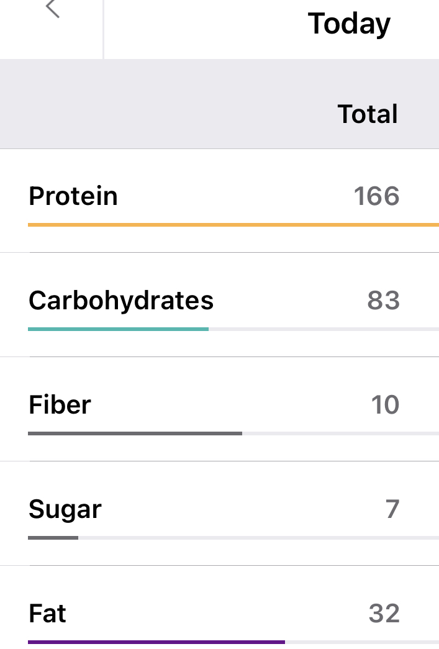Click the unfilled part of Fat bar
439x649 pixels.
(x=361, y=642)
